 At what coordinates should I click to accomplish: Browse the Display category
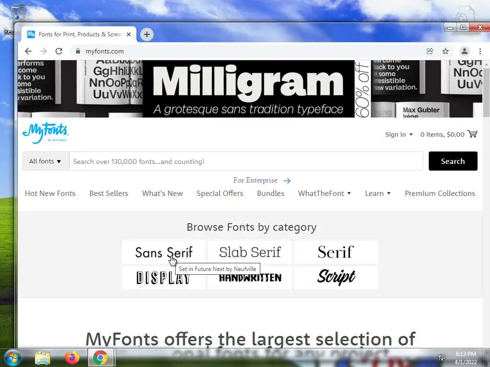(x=164, y=278)
